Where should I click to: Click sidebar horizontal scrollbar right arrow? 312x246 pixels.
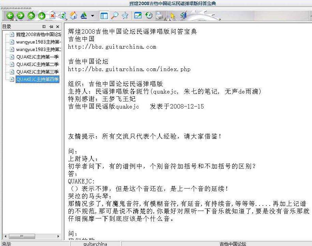click(x=58, y=236)
